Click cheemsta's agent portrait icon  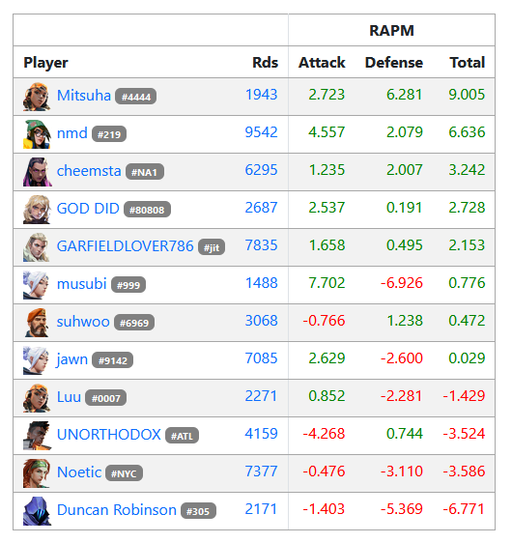point(37,172)
